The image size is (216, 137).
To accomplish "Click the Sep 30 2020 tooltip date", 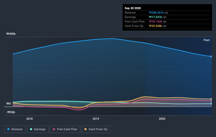I will pos(133,8).
